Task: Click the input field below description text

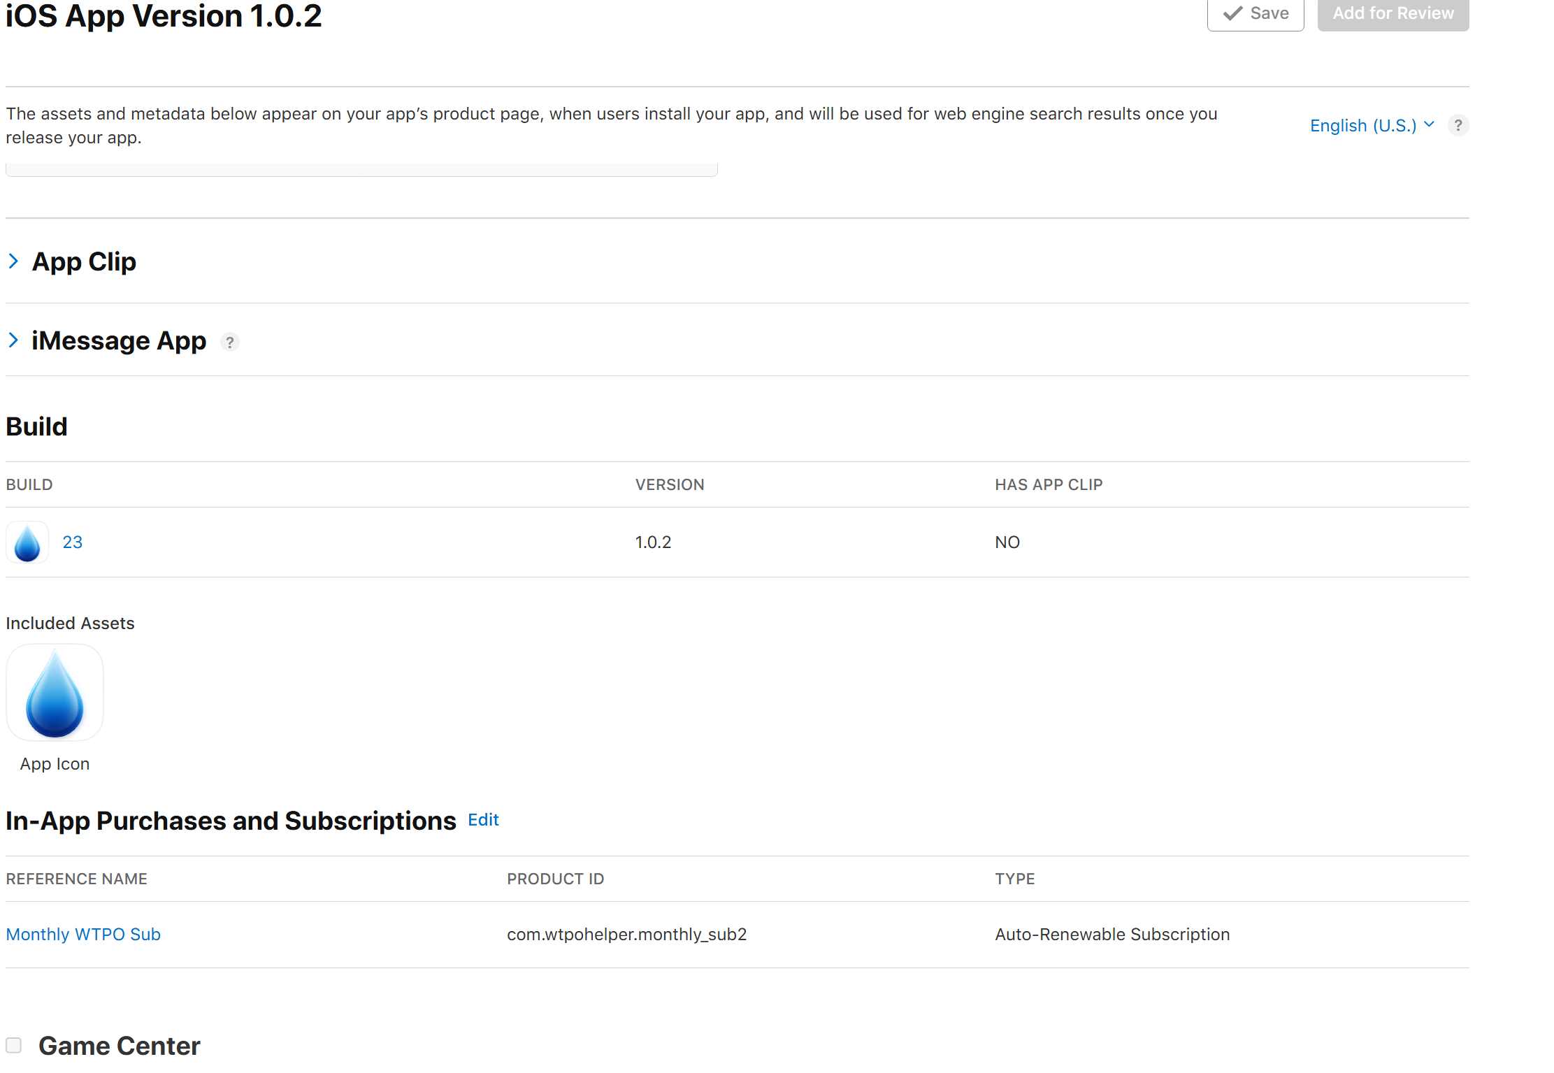Action: [x=361, y=169]
